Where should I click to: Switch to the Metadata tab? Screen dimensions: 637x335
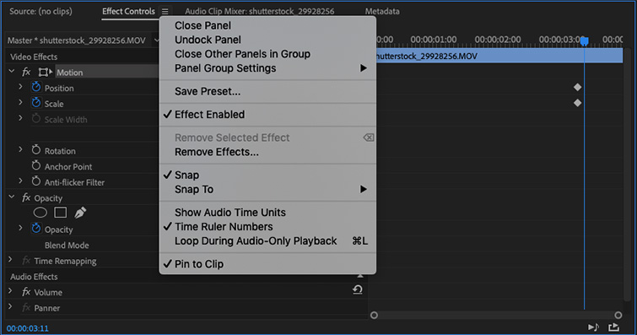(382, 11)
